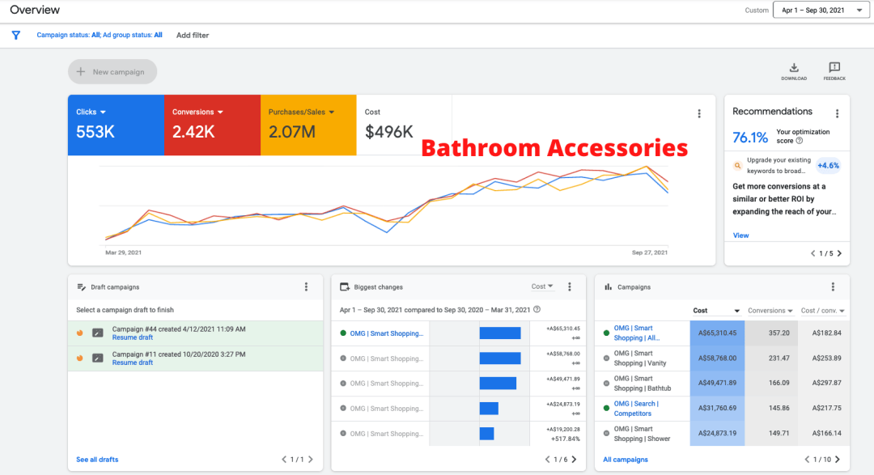
Task: Go to previous recommendation page
Action: (812, 253)
